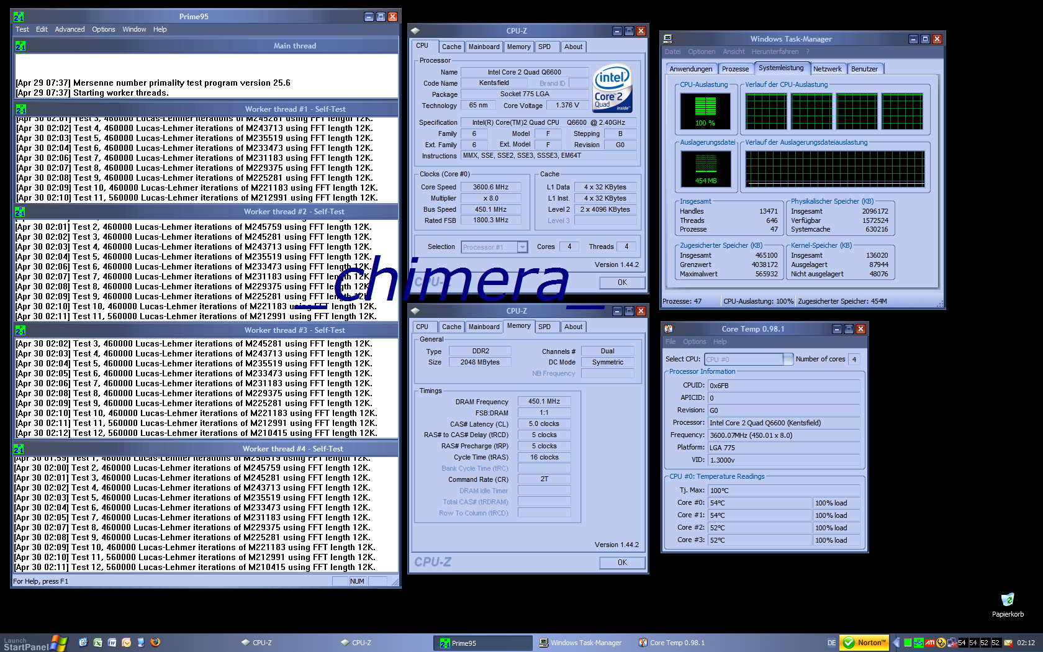
Task: Launch Firefox from the quick launch bar
Action: (x=155, y=643)
